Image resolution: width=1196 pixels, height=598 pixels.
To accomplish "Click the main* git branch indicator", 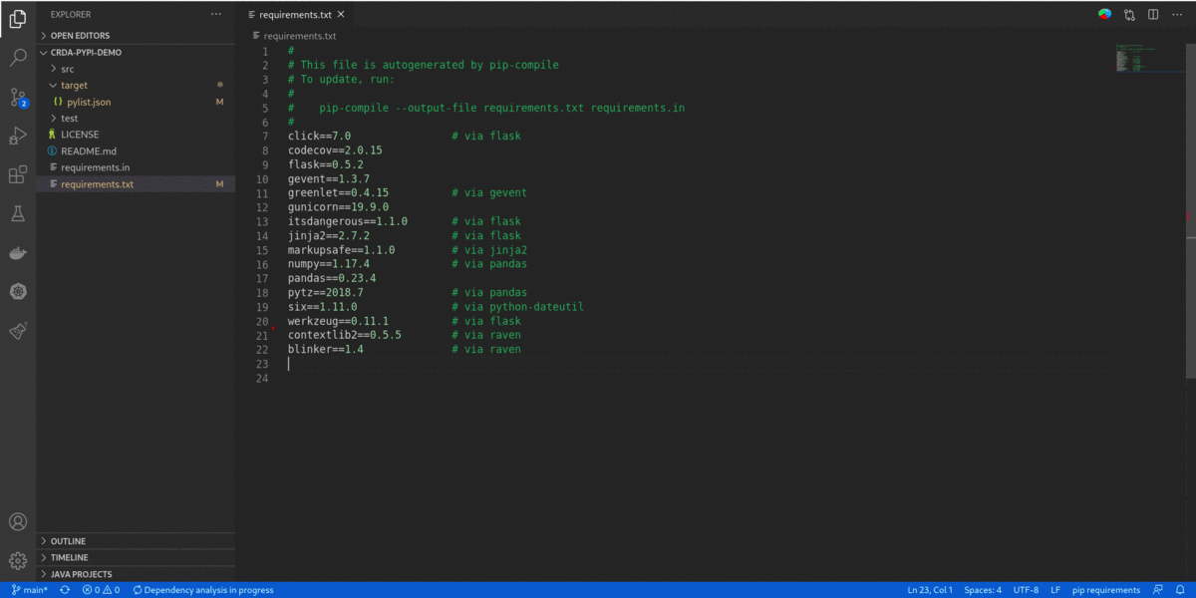I will click(x=30, y=590).
